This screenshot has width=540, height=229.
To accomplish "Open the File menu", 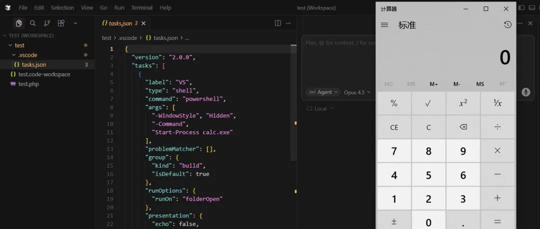I will (x=23, y=7).
